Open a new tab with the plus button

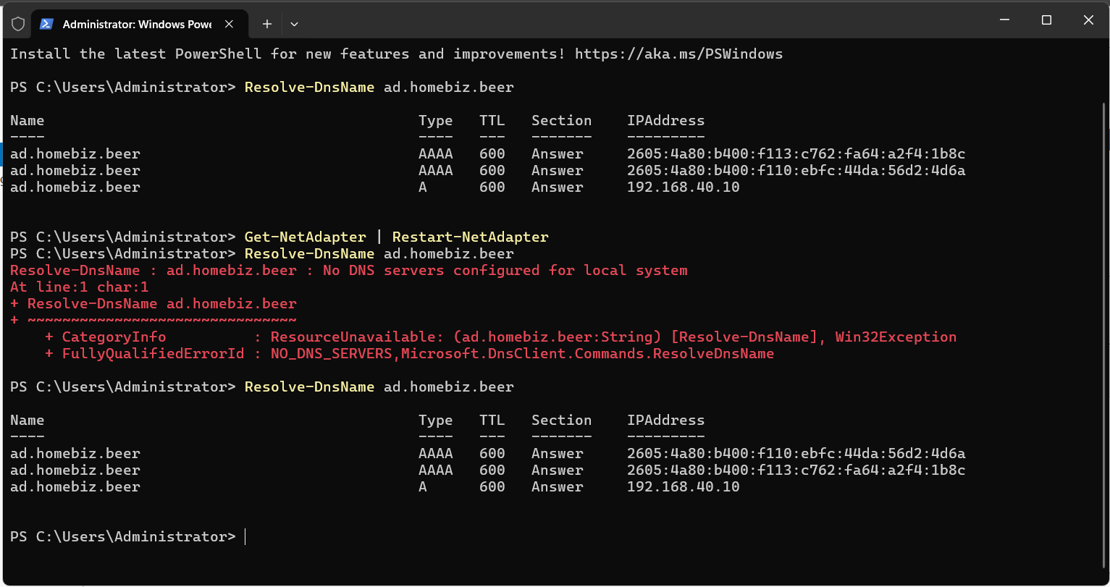tap(266, 24)
